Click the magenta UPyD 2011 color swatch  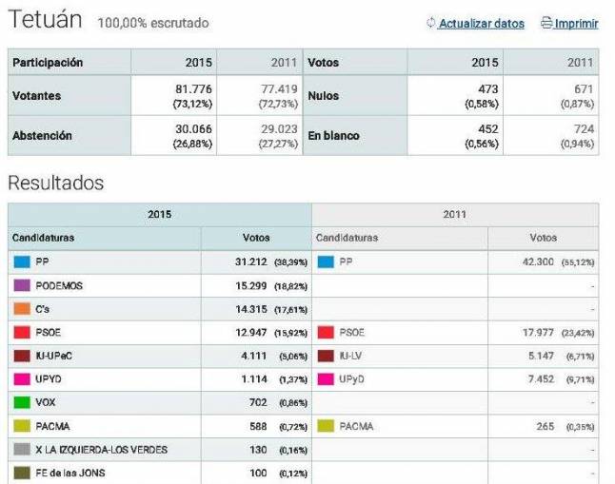point(324,379)
